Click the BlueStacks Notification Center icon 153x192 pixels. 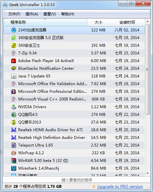[14, 68]
